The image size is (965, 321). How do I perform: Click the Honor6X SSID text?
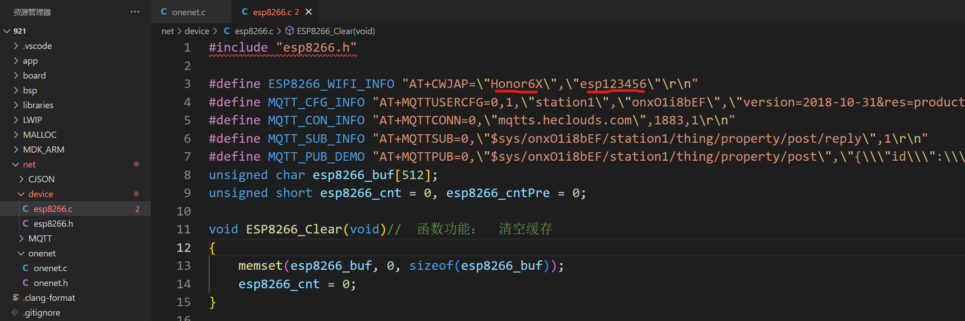click(x=516, y=84)
